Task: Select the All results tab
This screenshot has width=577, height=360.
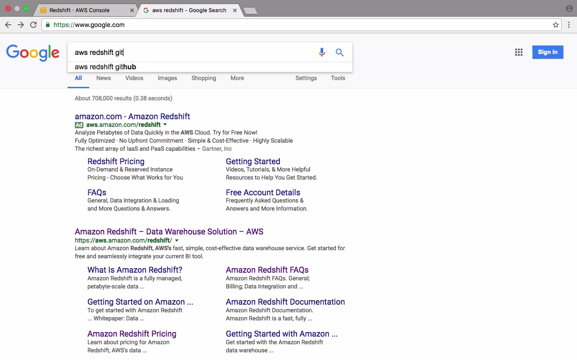Action: pos(78,78)
